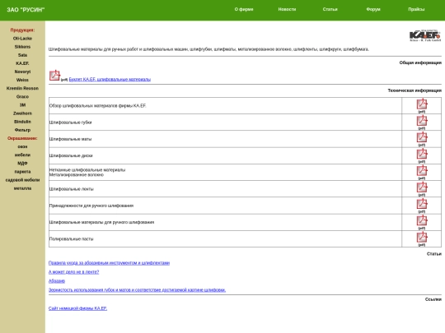The width and height of the screenshot is (445, 333).
Task: Open PDF for Обзор шлифовальных материалов
Action: point(422,104)
